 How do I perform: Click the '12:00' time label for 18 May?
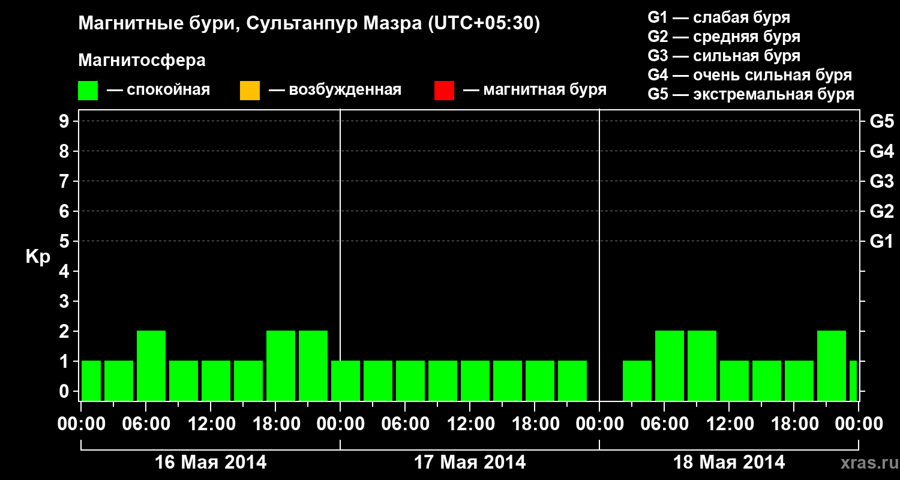(729, 424)
